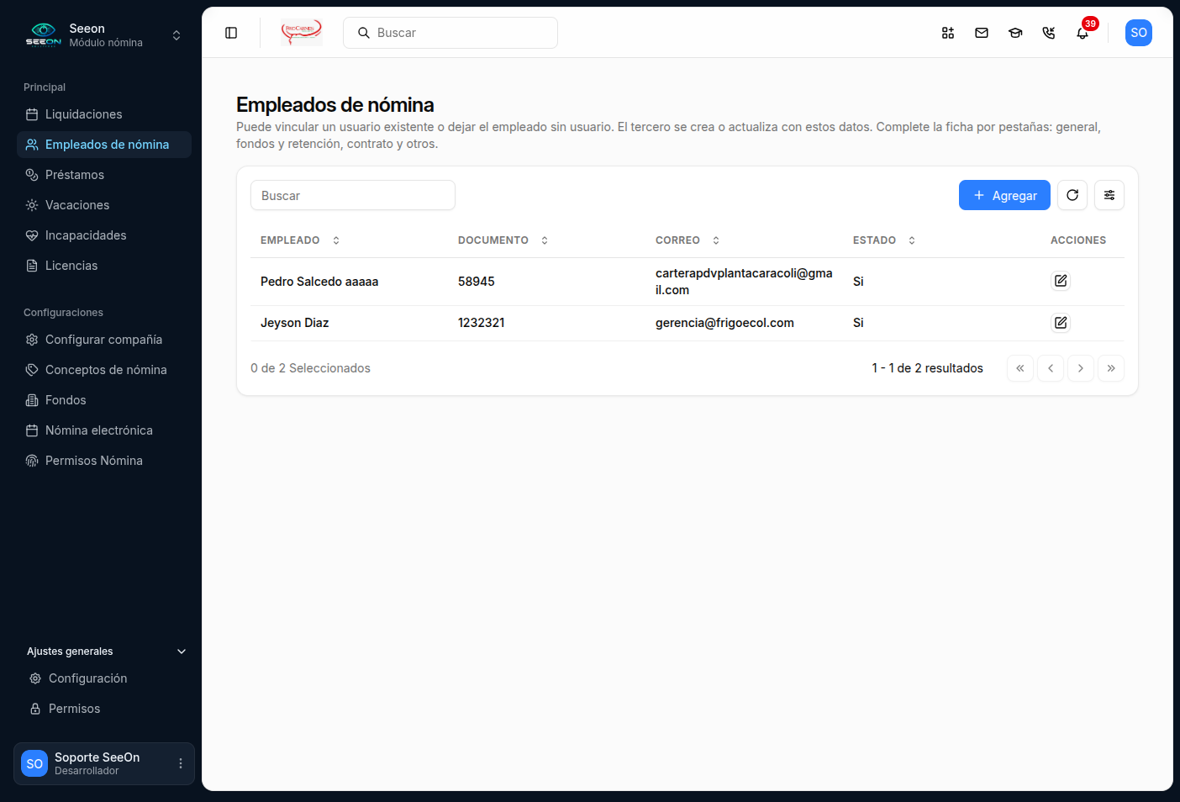Select Empleados de nómina menu item
1180x802 pixels.
104,145
